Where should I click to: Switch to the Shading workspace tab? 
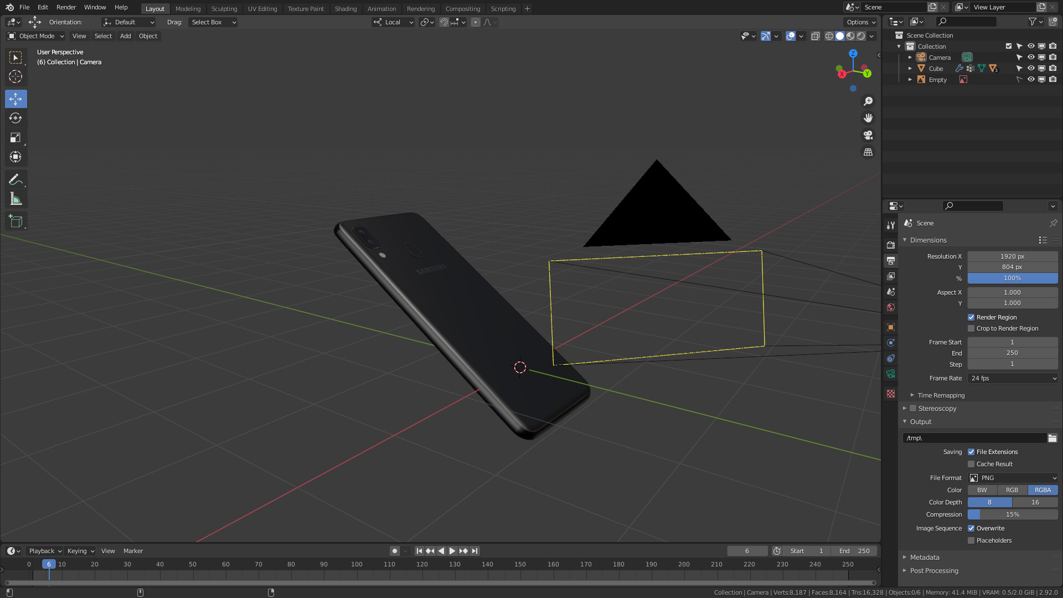pos(345,8)
